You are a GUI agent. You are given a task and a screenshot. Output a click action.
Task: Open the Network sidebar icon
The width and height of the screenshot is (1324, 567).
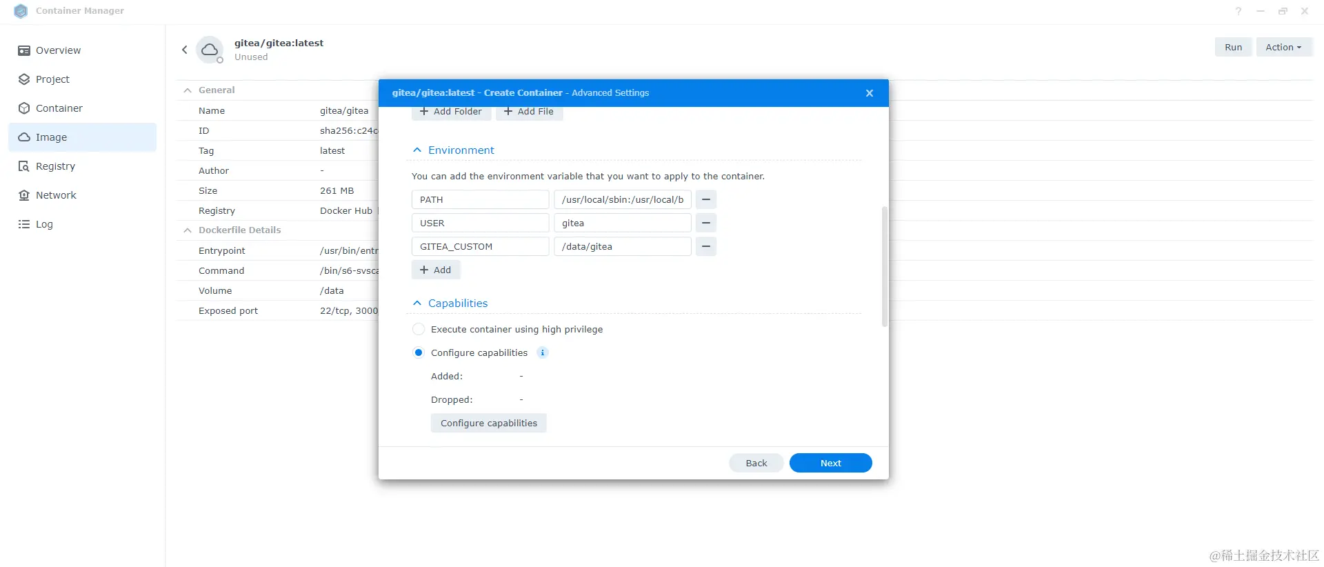coord(24,195)
